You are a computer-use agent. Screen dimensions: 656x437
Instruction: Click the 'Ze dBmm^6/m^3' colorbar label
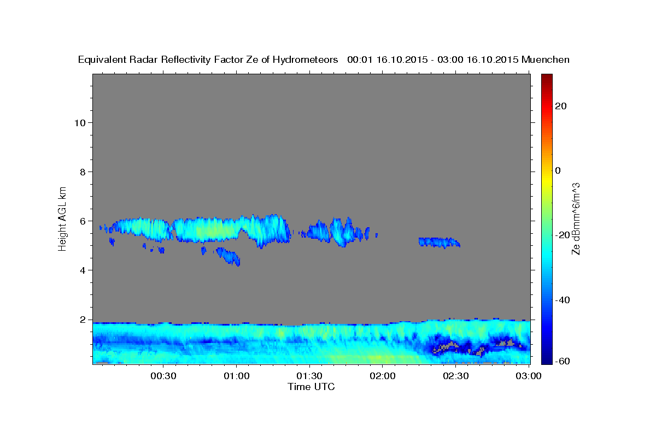click(x=576, y=218)
